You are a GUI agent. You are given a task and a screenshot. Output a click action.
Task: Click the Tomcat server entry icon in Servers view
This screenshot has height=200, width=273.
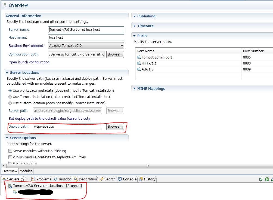(x=10, y=186)
